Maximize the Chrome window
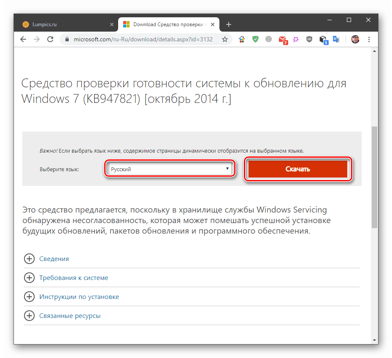The image size is (392, 358). point(349,20)
